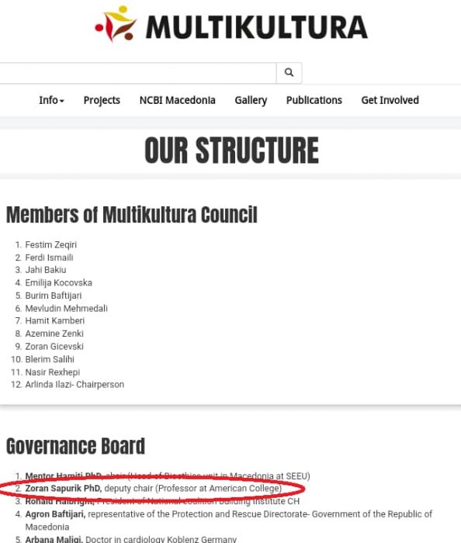Screen dimensions: 461x543
Task: Open the Gallery page
Action: tap(251, 100)
